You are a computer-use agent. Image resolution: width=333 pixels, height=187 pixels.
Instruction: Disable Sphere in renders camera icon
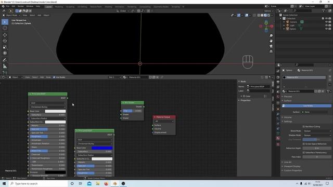(x=330, y=29)
